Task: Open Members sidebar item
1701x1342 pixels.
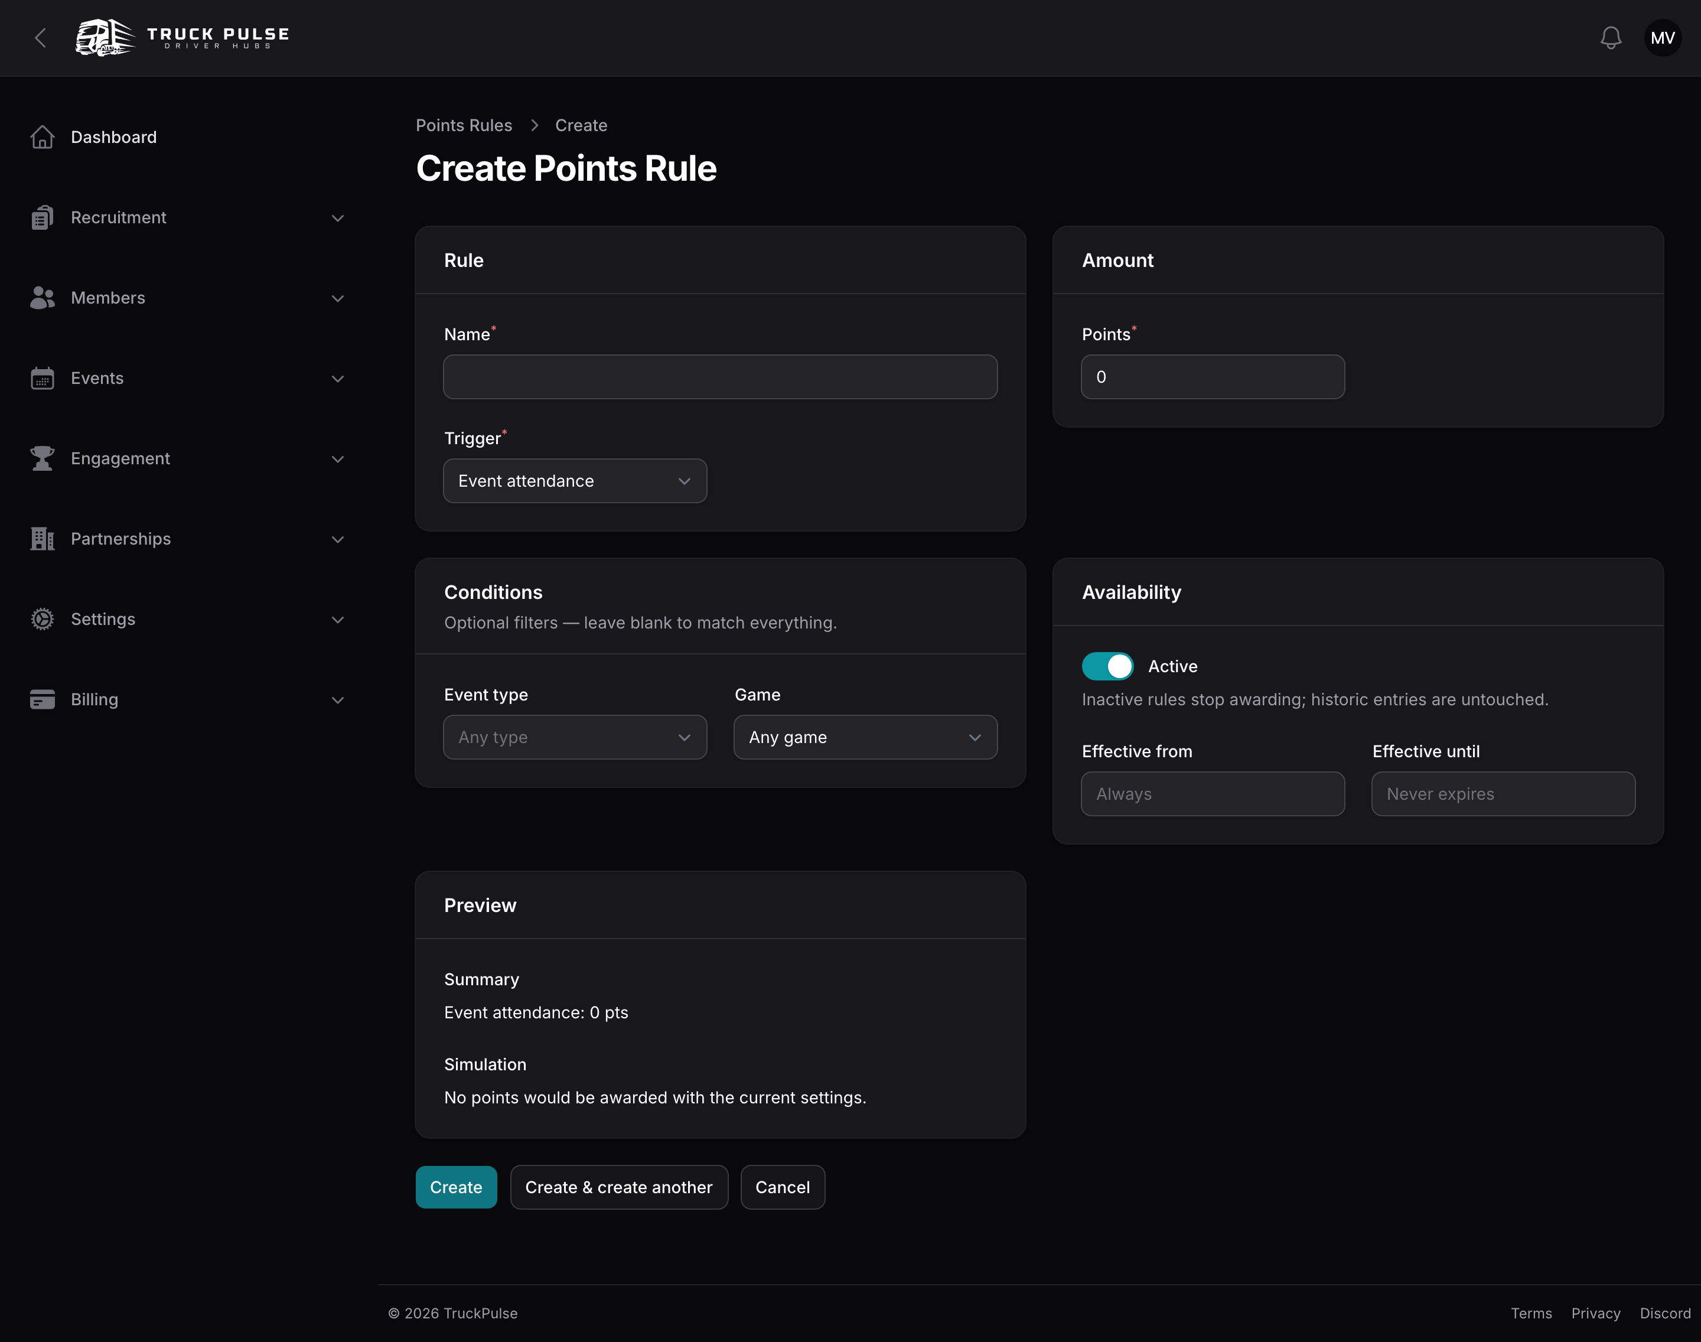Action: tap(188, 298)
